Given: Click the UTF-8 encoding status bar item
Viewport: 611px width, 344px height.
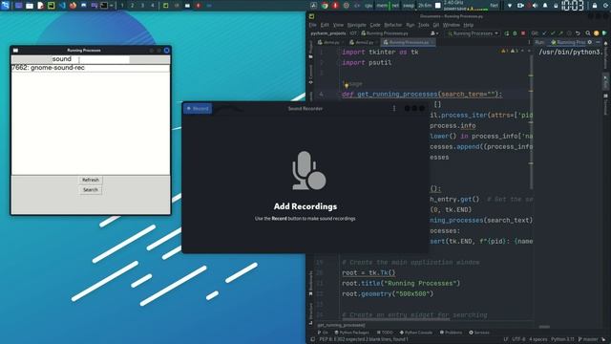Looking at the screenshot, I should 518,339.
